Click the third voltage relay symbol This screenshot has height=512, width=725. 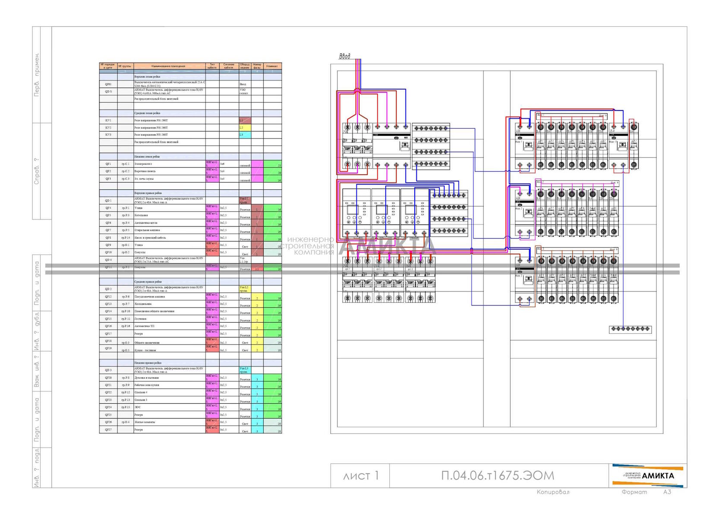click(x=415, y=213)
